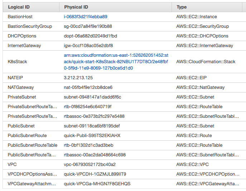Select the PublicSubnet logical ID cell
246x191 pixels.
(21, 126)
